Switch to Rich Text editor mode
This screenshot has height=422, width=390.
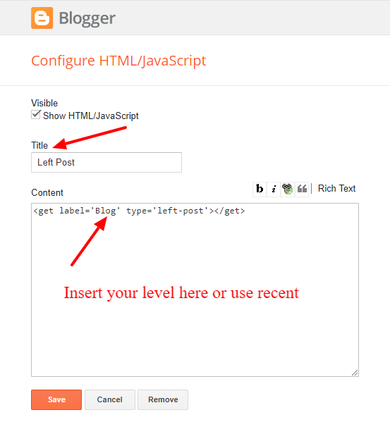pos(336,188)
